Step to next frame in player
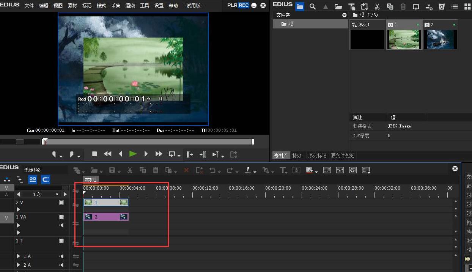The width and height of the screenshot is (472, 272). tap(146, 154)
